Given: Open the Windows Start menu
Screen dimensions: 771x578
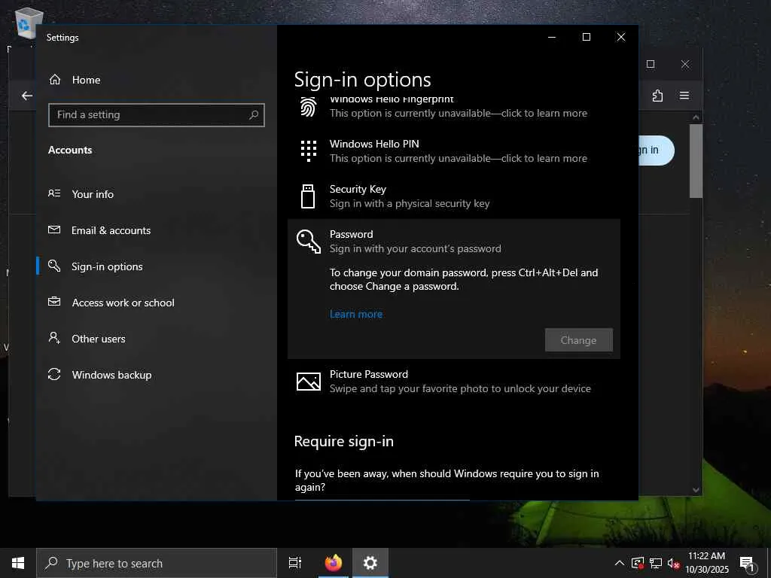Looking at the screenshot, I should point(18,563).
